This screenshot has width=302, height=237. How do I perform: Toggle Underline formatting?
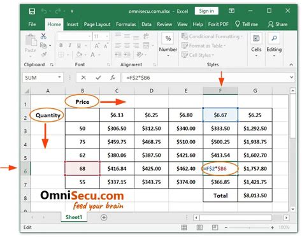(79, 45)
